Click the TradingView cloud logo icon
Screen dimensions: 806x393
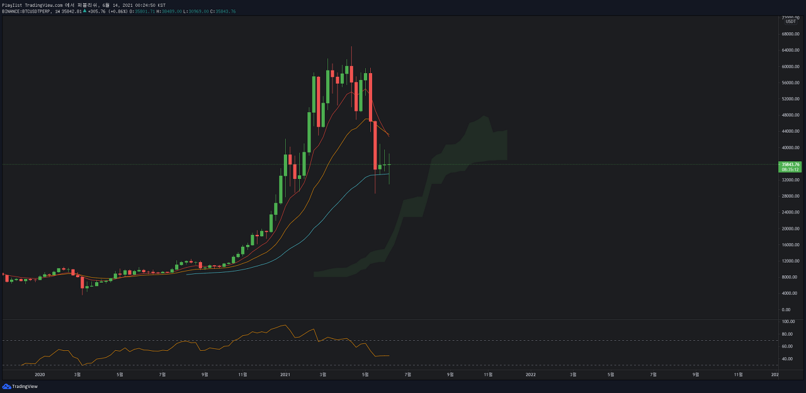click(x=6, y=386)
